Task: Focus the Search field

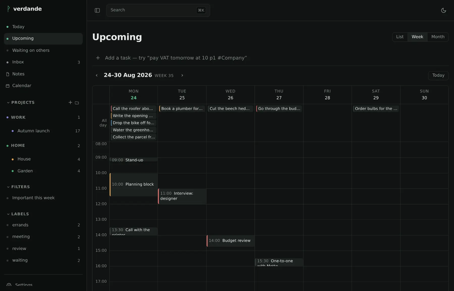Action: 158,10
